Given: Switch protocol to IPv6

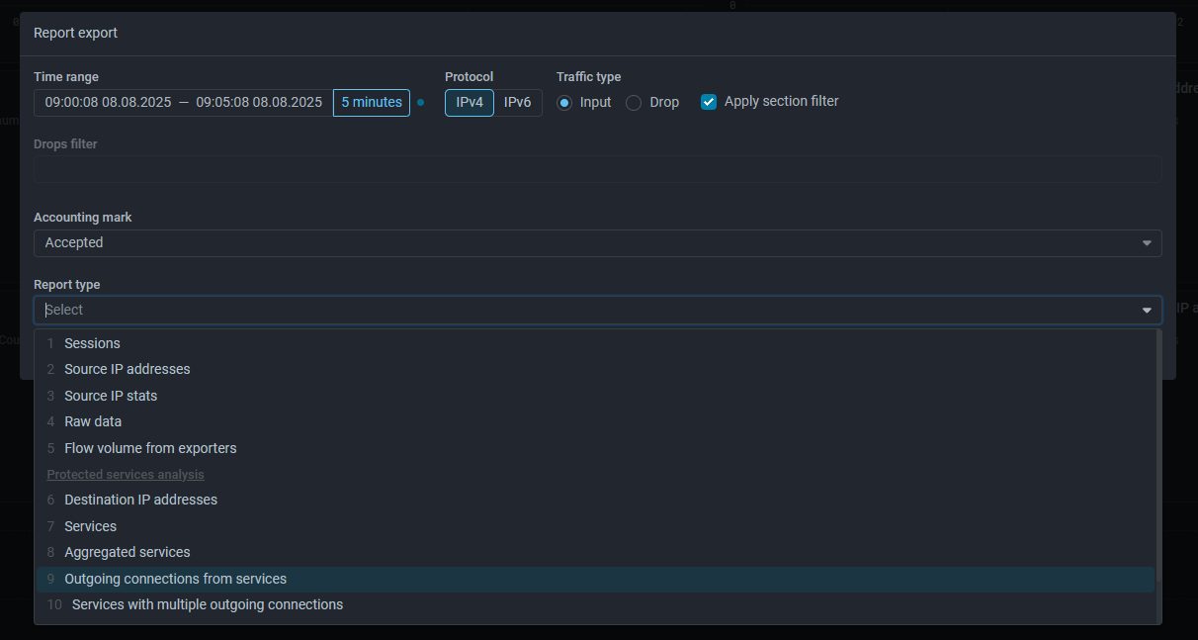Looking at the screenshot, I should coord(517,103).
